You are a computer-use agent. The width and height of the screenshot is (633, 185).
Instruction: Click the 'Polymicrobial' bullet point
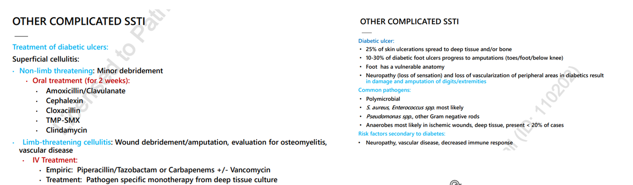point(383,99)
